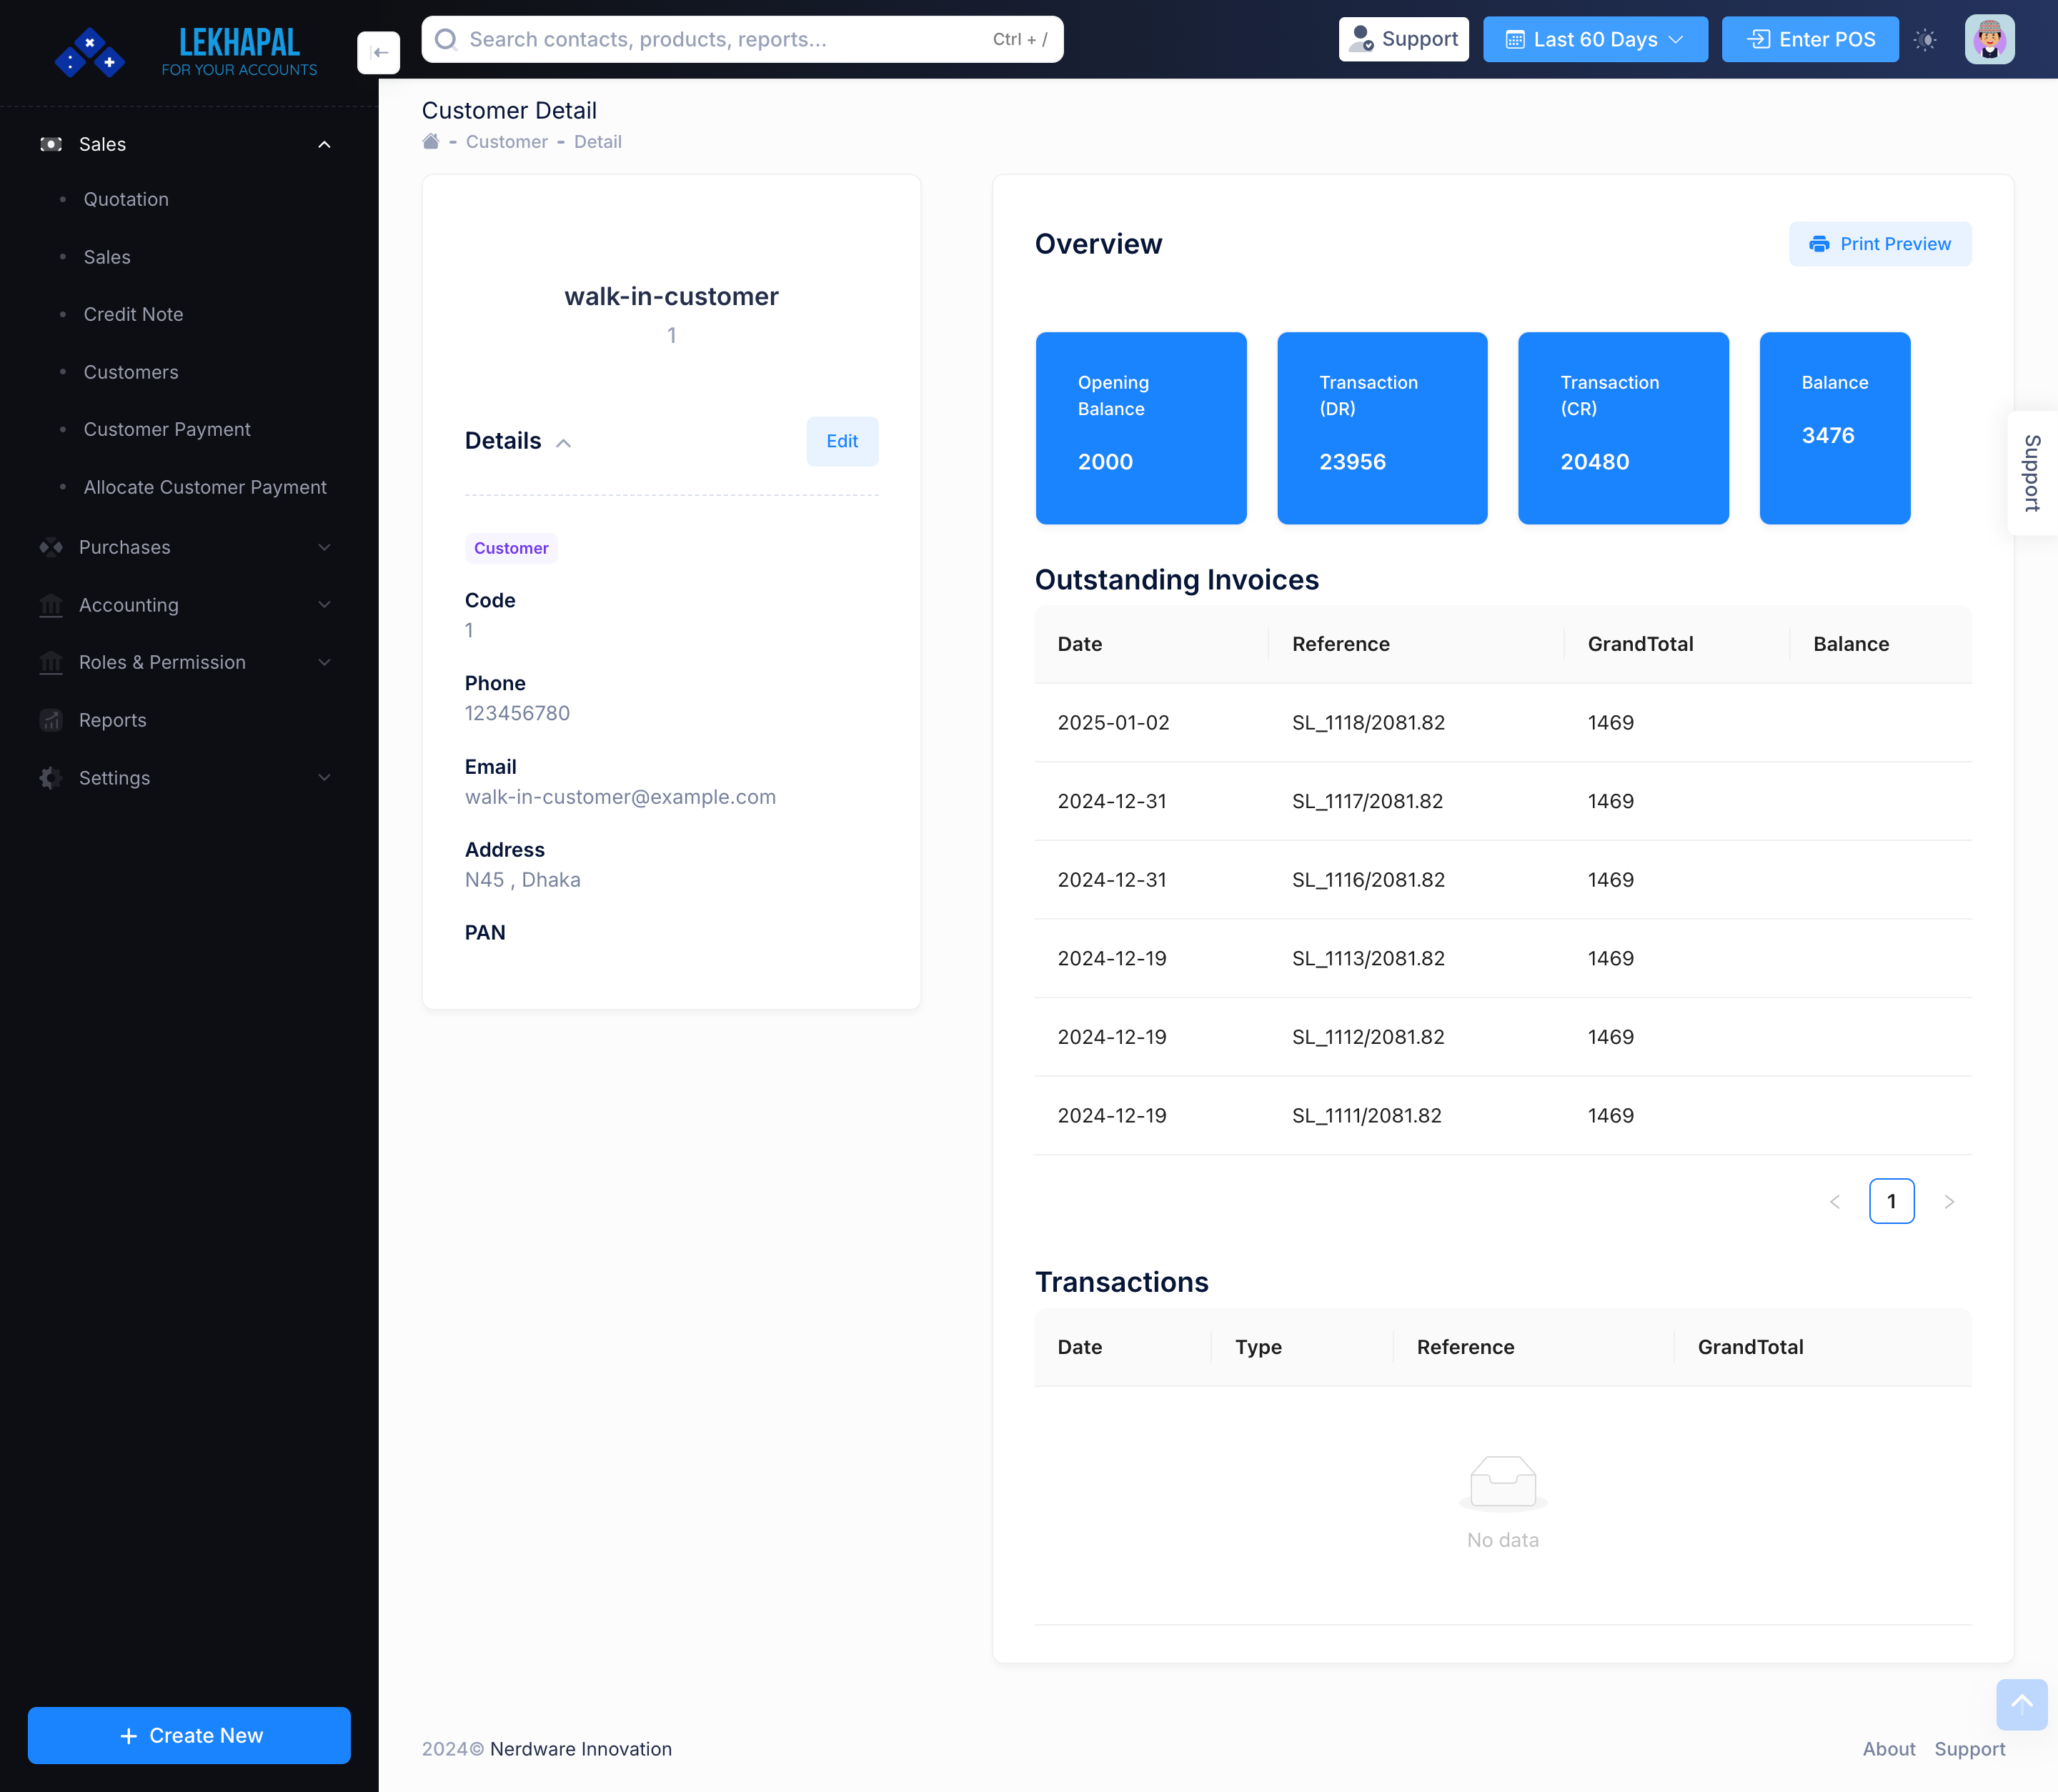Click the search magnifier icon
Image resolution: width=2058 pixels, height=1792 pixels.
447,39
